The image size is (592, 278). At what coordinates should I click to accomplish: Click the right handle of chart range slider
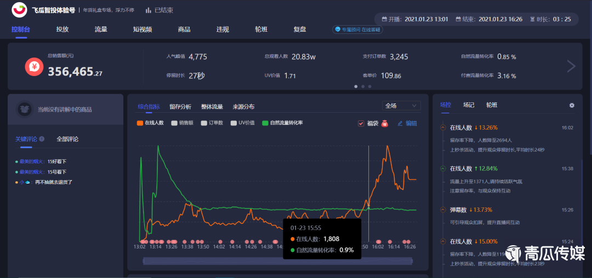pyautogui.click(x=412, y=260)
